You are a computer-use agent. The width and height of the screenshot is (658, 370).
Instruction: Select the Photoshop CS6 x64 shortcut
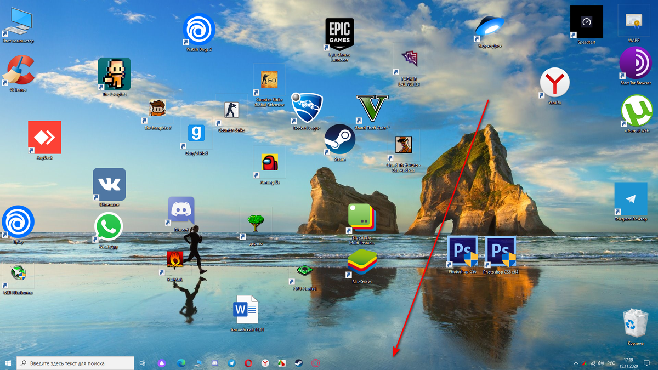pyautogui.click(x=501, y=255)
